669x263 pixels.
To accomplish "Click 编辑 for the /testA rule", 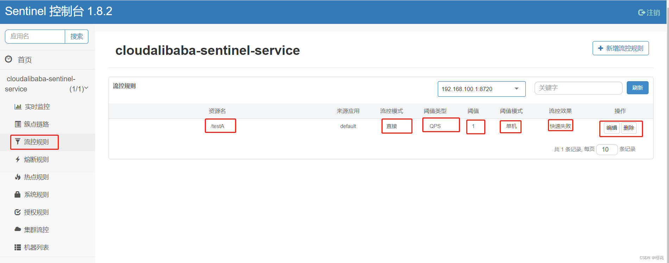I will coord(612,128).
